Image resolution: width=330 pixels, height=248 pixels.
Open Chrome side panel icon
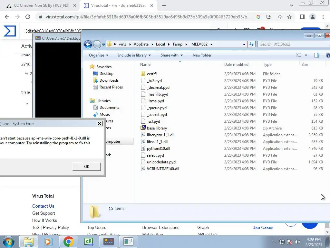302,17
